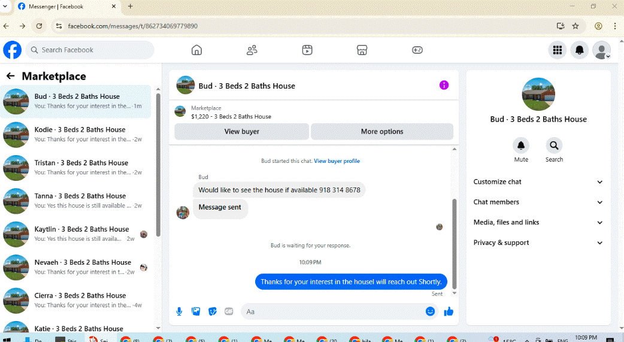The width and height of the screenshot is (624, 342).
Task: Expand Privacy & support section
Action: pyautogui.click(x=538, y=243)
